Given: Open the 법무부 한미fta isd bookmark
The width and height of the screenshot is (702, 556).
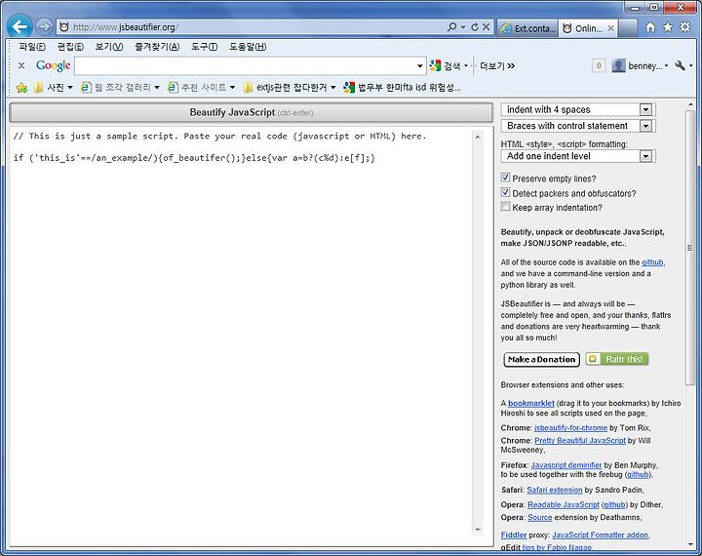Looking at the screenshot, I should click(x=402, y=88).
